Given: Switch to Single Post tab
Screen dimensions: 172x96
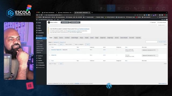Looking at the screenshot, I should (x=103, y=38).
